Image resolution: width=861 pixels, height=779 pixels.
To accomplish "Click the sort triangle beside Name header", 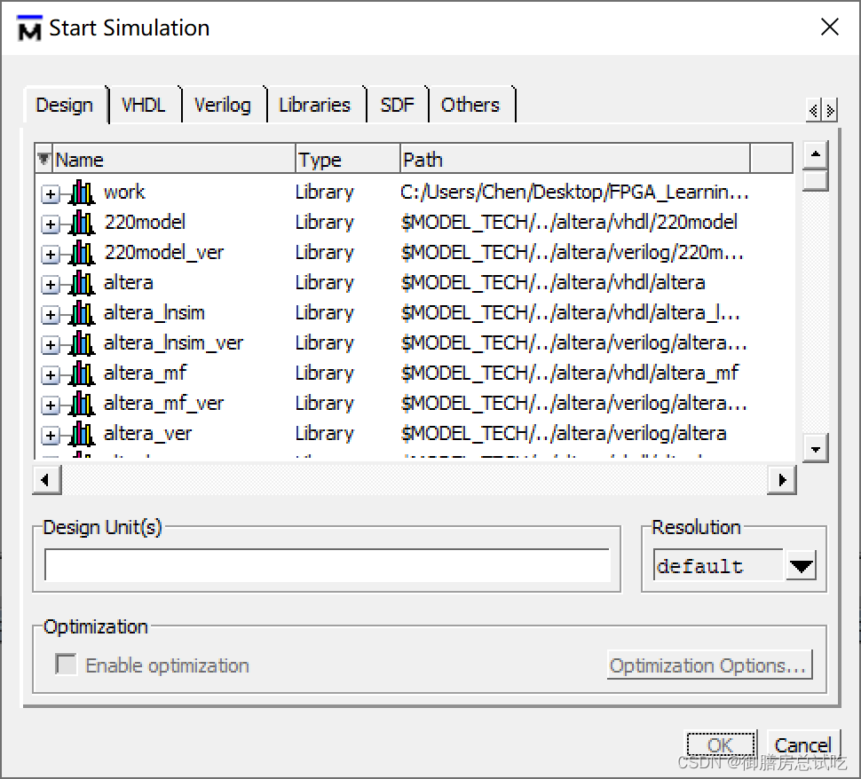I will (43, 159).
